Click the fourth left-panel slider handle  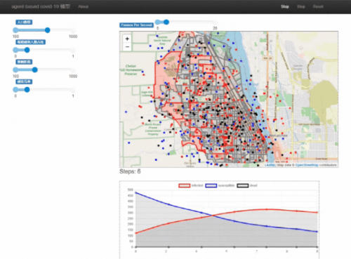pos(27,90)
